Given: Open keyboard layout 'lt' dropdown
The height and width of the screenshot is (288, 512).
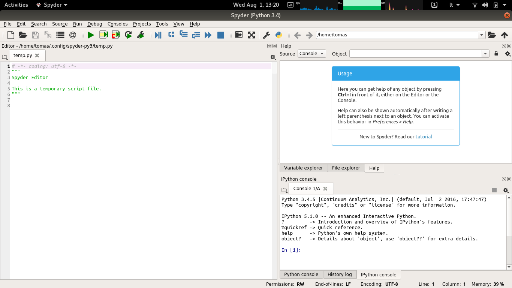Looking at the screenshot, I should click(x=455, y=5).
